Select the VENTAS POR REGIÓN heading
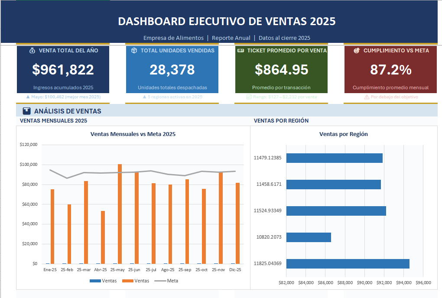This screenshot has height=298, width=442. point(281,120)
